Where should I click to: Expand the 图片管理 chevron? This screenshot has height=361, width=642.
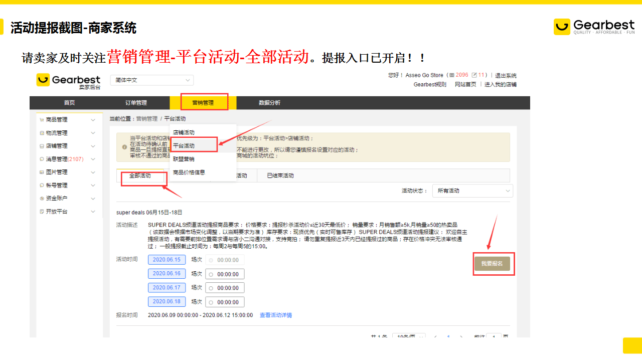click(93, 172)
